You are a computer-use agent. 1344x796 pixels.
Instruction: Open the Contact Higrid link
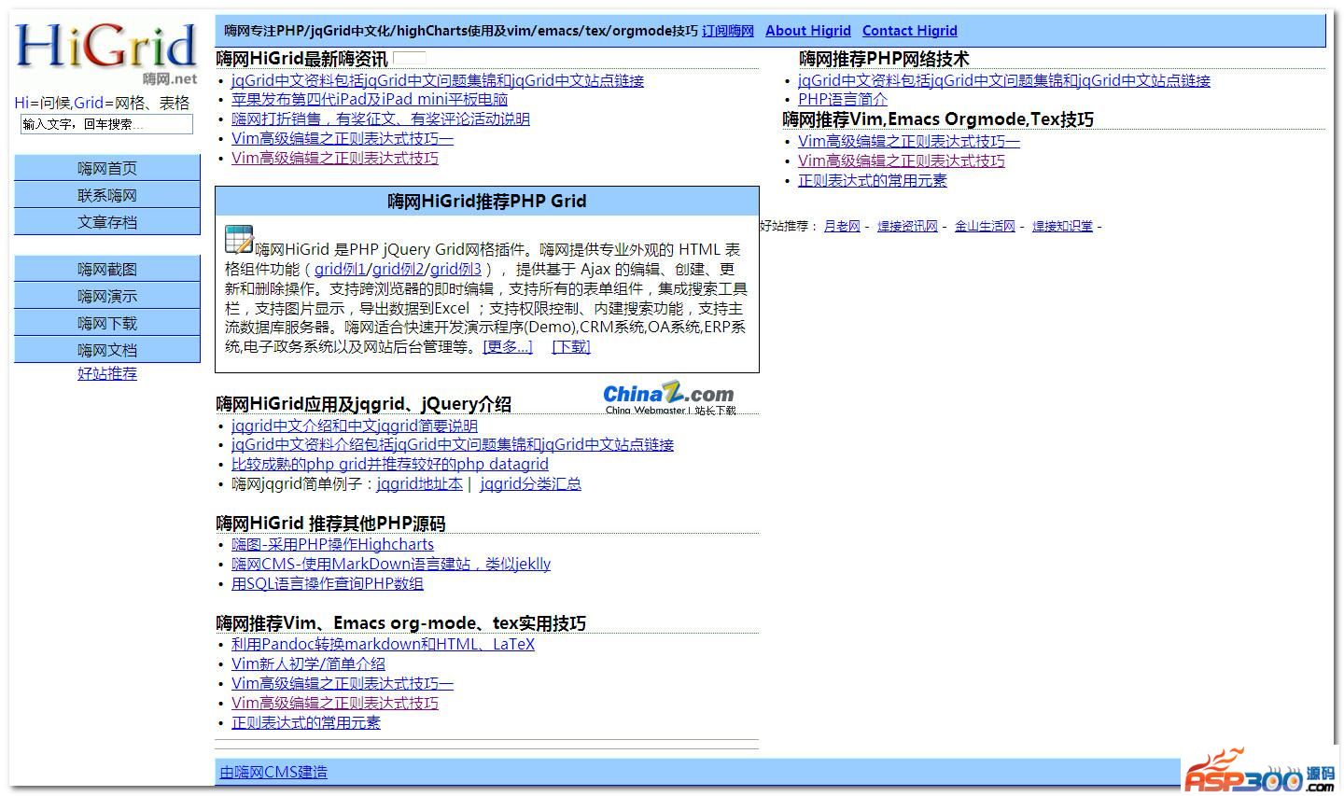pos(910,31)
